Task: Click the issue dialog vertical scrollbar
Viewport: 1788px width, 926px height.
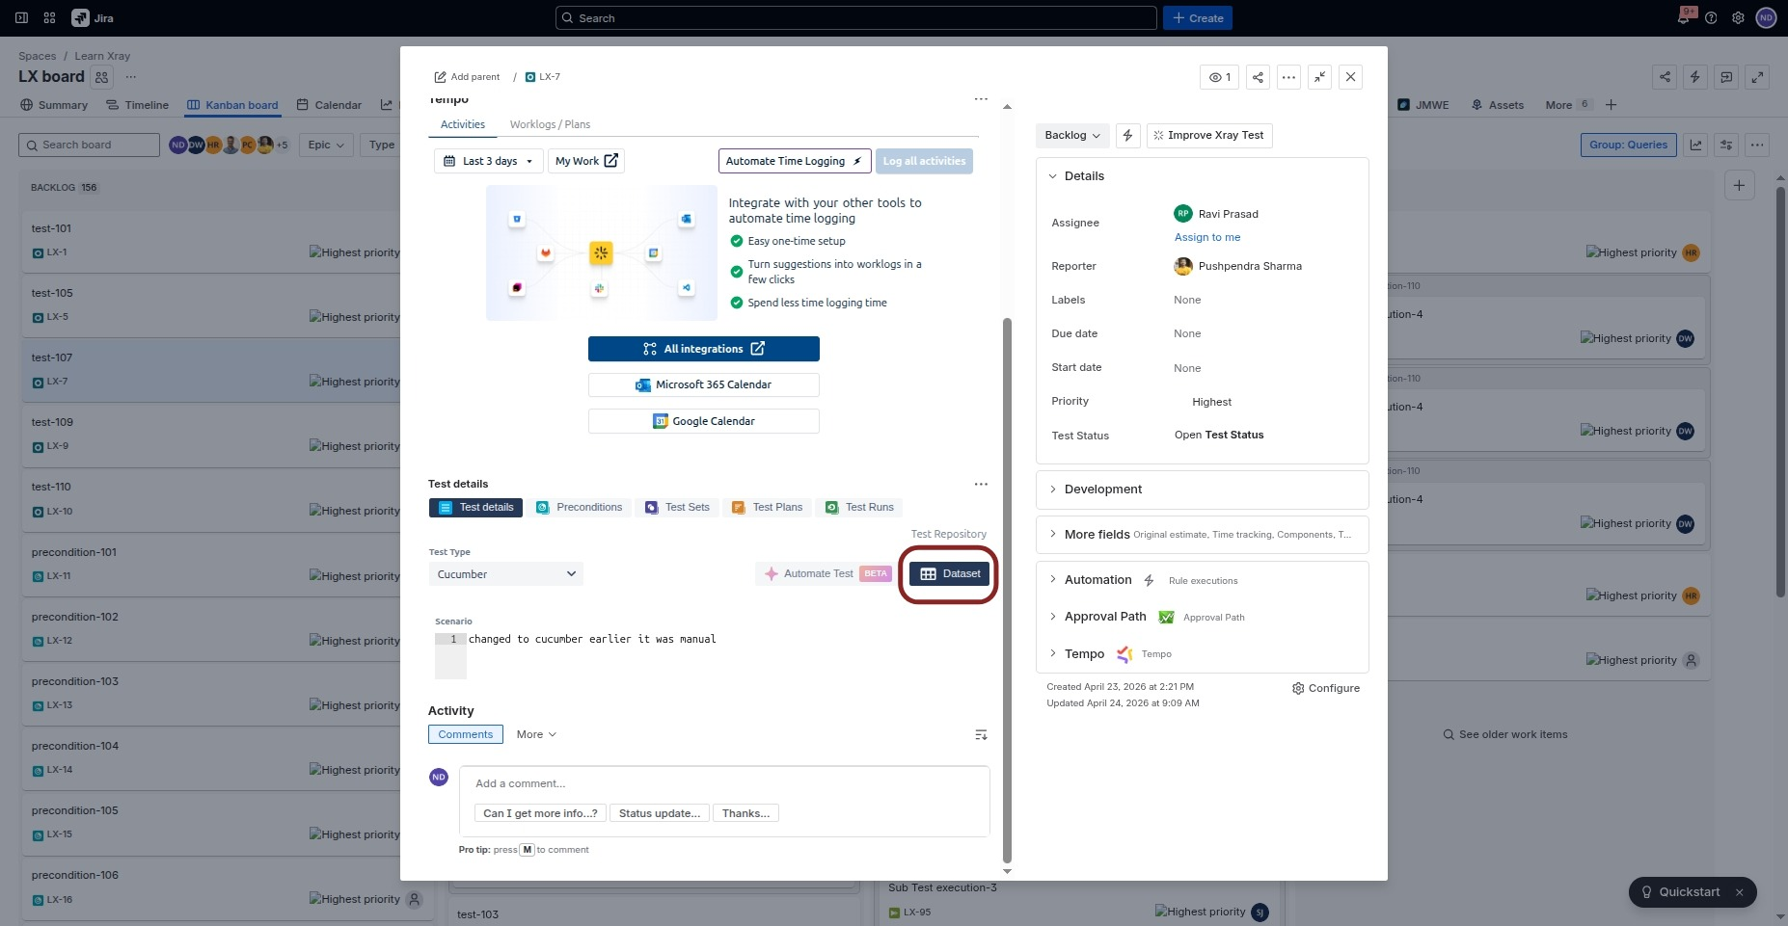Action: 1008,590
